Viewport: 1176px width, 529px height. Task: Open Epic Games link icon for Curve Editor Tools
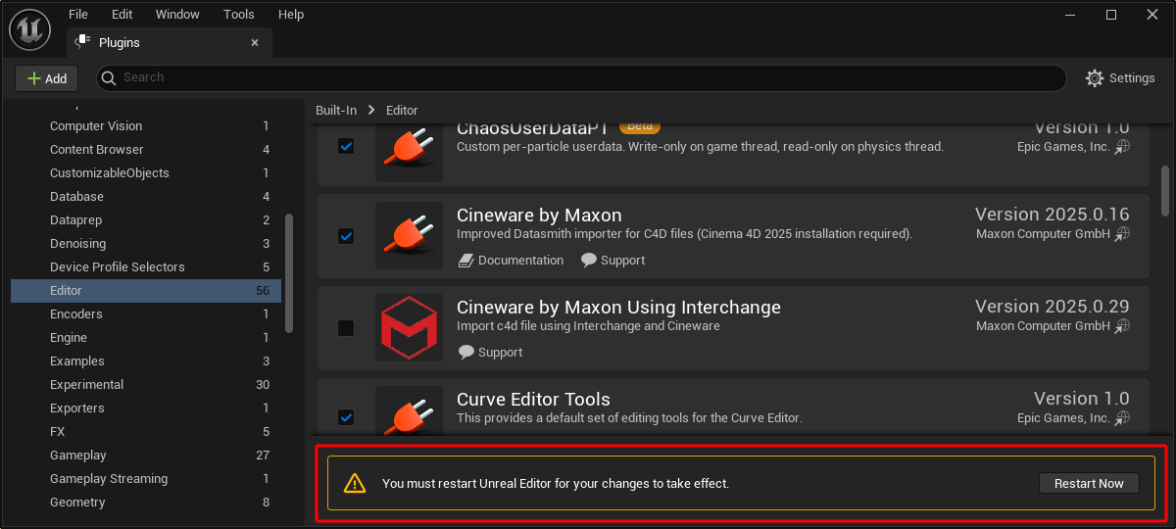click(x=1123, y=418)
